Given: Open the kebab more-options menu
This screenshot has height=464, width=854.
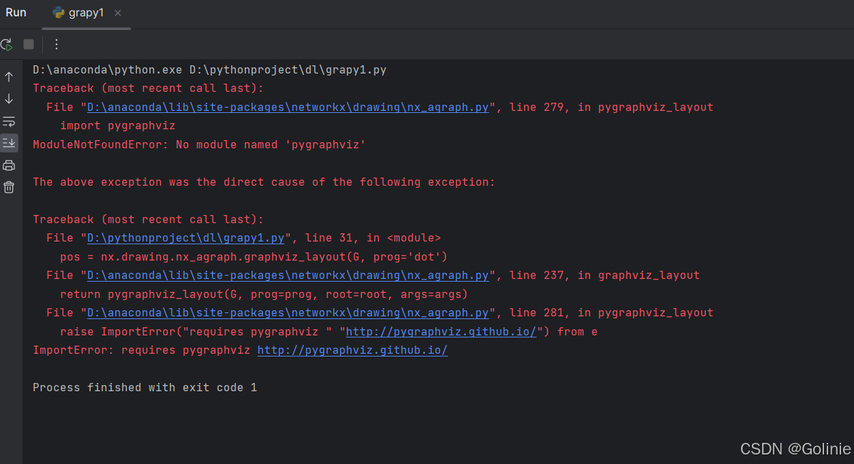Looking at the screenshot, I should tap(56, 44).
